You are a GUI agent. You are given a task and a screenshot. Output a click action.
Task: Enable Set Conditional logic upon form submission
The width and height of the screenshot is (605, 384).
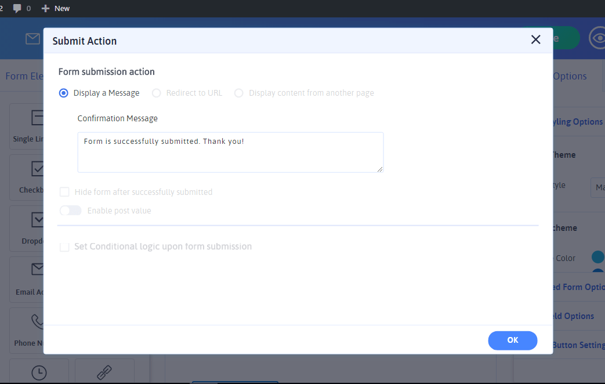(64, 247)
